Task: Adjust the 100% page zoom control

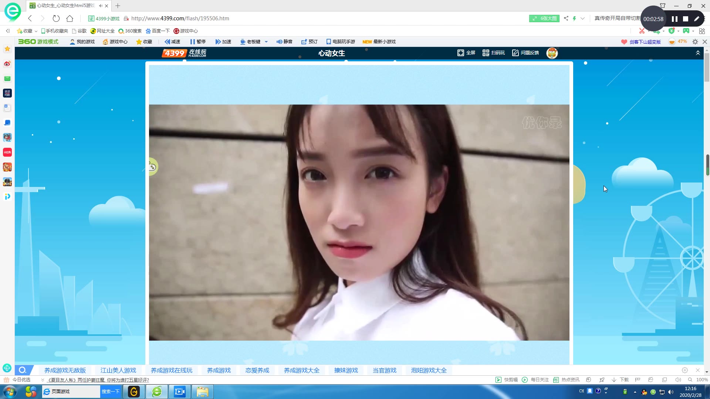Action: (701, 379)
